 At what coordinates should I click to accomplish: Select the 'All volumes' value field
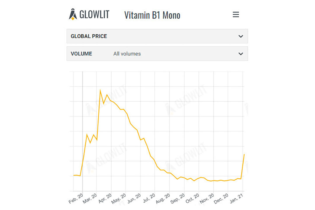pos(127,54)
